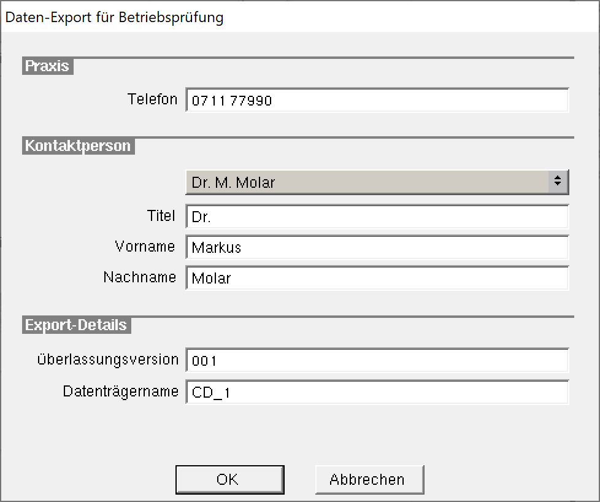The height and width of the screenshot is (502, 600).
Task: Click the Telefon input field
Action: pyautogui.click(x=377, y=100)
